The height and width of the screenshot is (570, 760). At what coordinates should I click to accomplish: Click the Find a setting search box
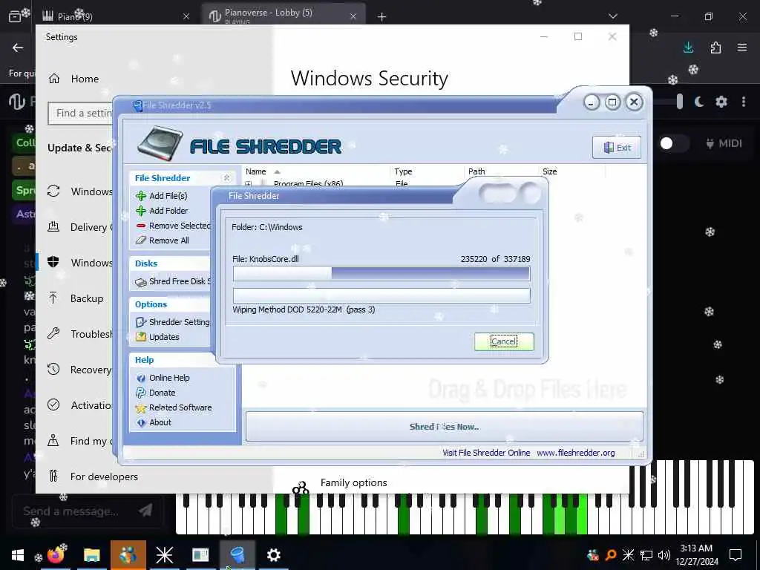[80, 114]
